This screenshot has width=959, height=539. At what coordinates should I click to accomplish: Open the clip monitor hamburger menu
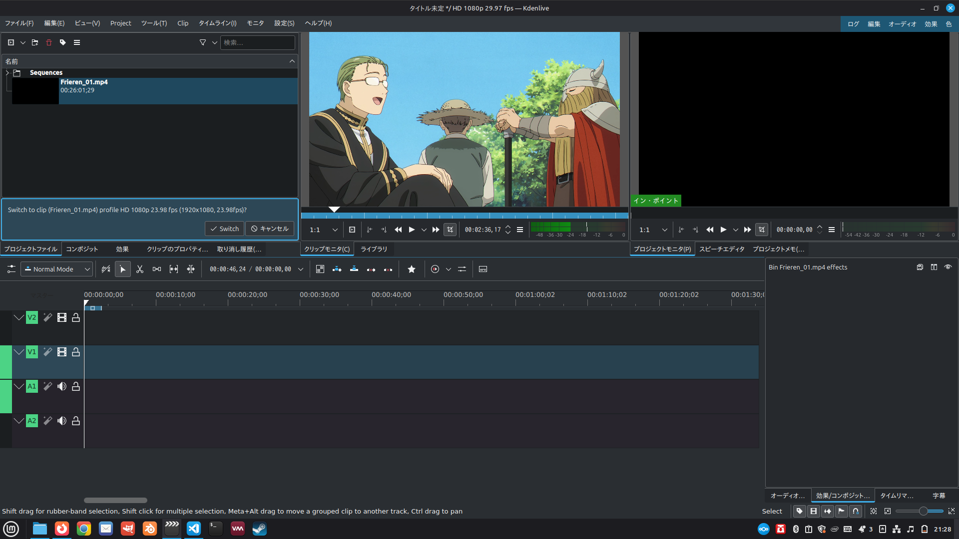point(520,230)
